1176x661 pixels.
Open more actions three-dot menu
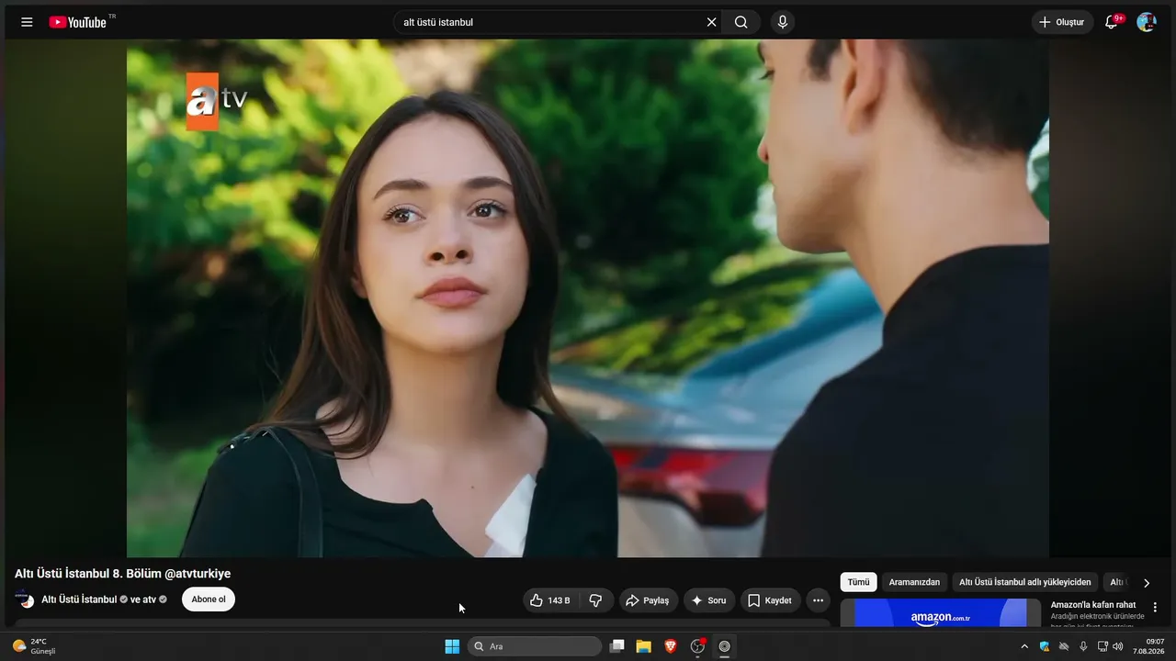click(x=818, y=600)
